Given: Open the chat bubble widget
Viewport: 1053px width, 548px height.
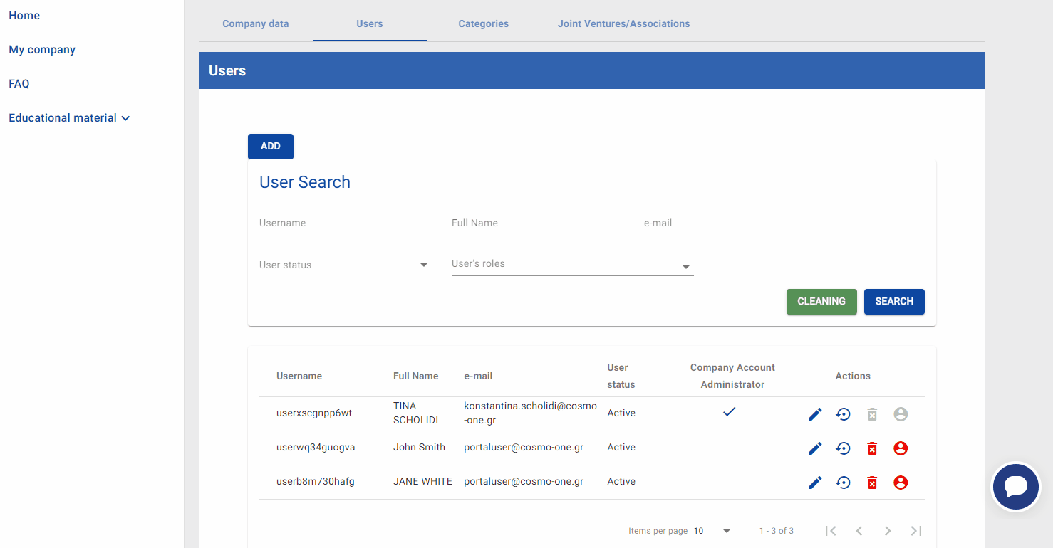Looking at the screenshot, I should click(x=1015, y=487).
